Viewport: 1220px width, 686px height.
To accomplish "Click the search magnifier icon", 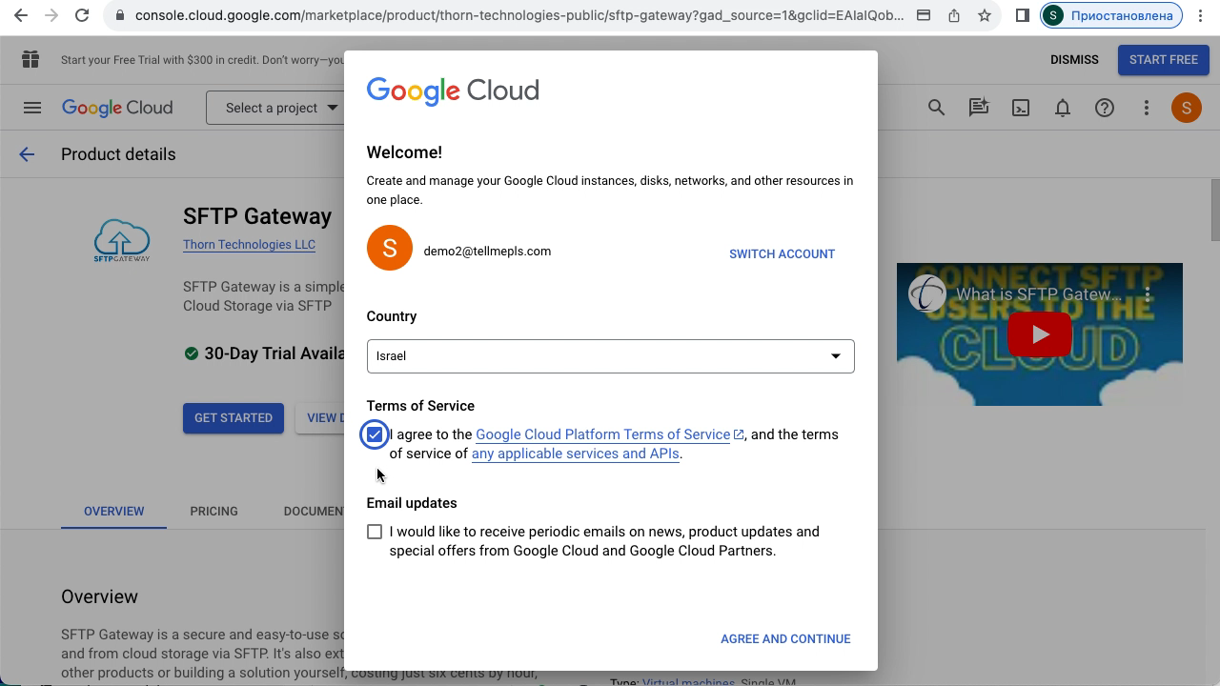I will [x=936, y=108].
